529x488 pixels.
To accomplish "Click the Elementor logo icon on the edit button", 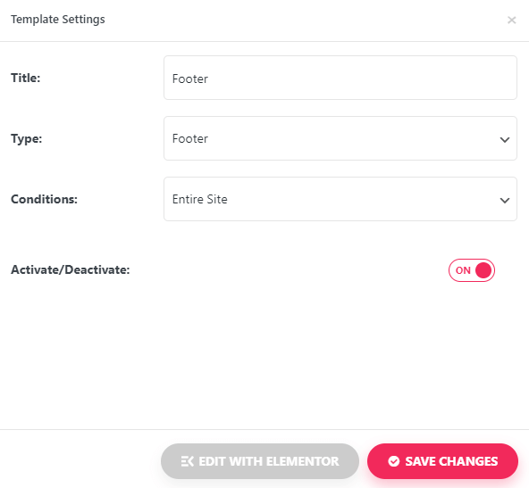I will 188,461.
